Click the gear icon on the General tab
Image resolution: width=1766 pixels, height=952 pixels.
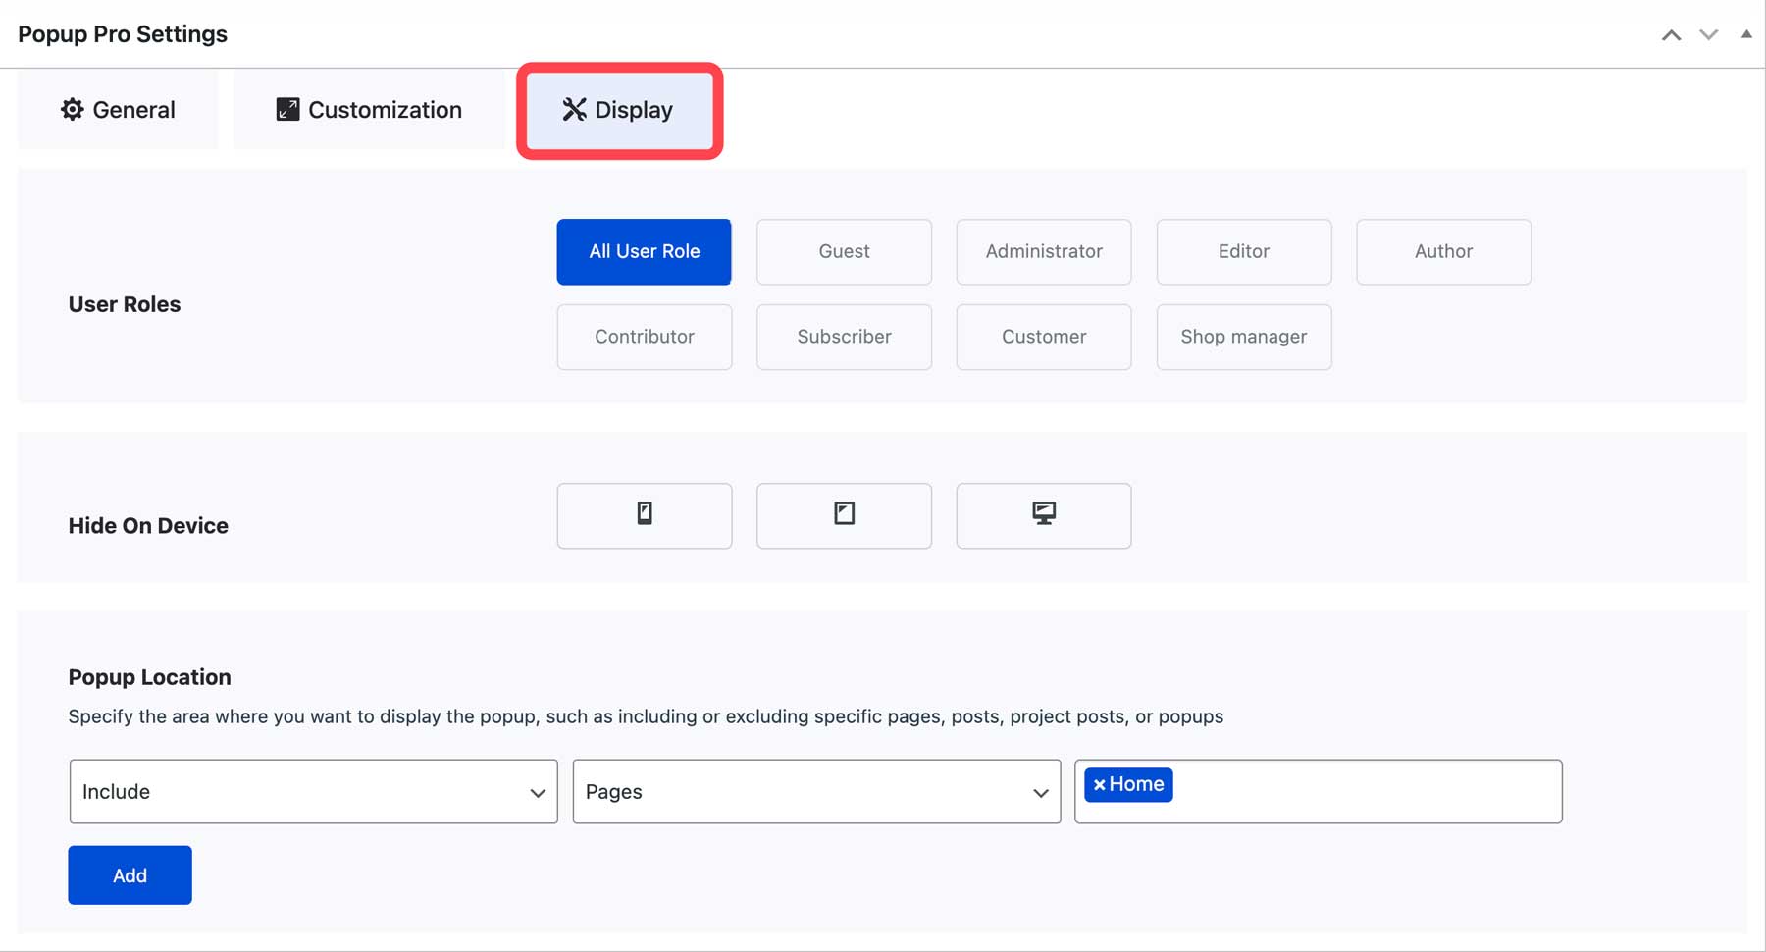click(72, 110)
